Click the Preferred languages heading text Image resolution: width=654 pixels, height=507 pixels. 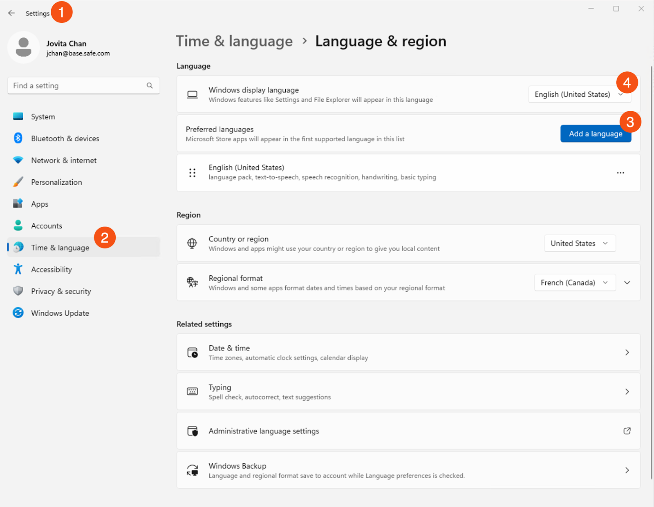click(x=219, y=129)
